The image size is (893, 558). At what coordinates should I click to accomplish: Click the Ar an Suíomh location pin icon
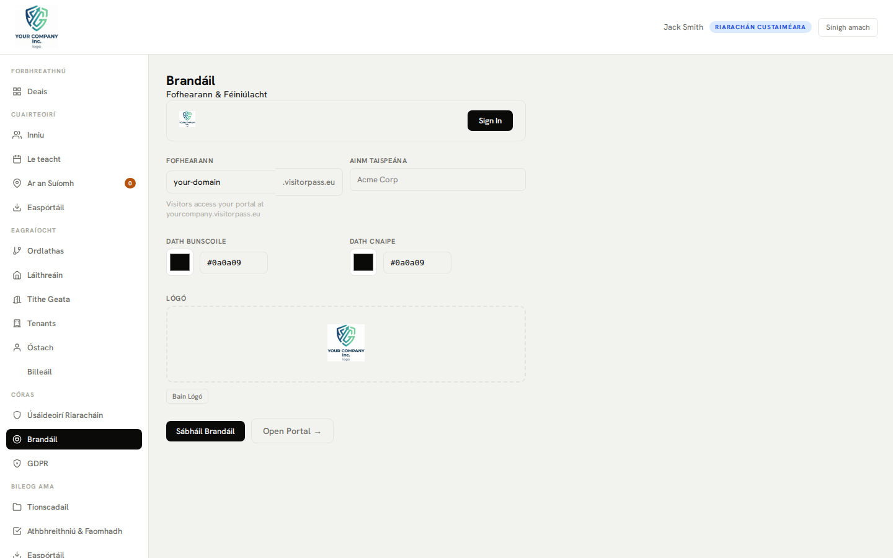pyautogui.click(x=17, y=184)
